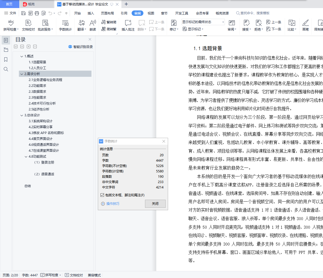
Task: Open 文档校对 document proofreading tool
Action: point(28,25)
